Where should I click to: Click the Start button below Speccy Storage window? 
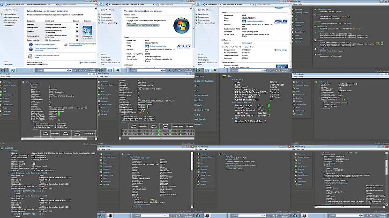[x=101, y=216]
